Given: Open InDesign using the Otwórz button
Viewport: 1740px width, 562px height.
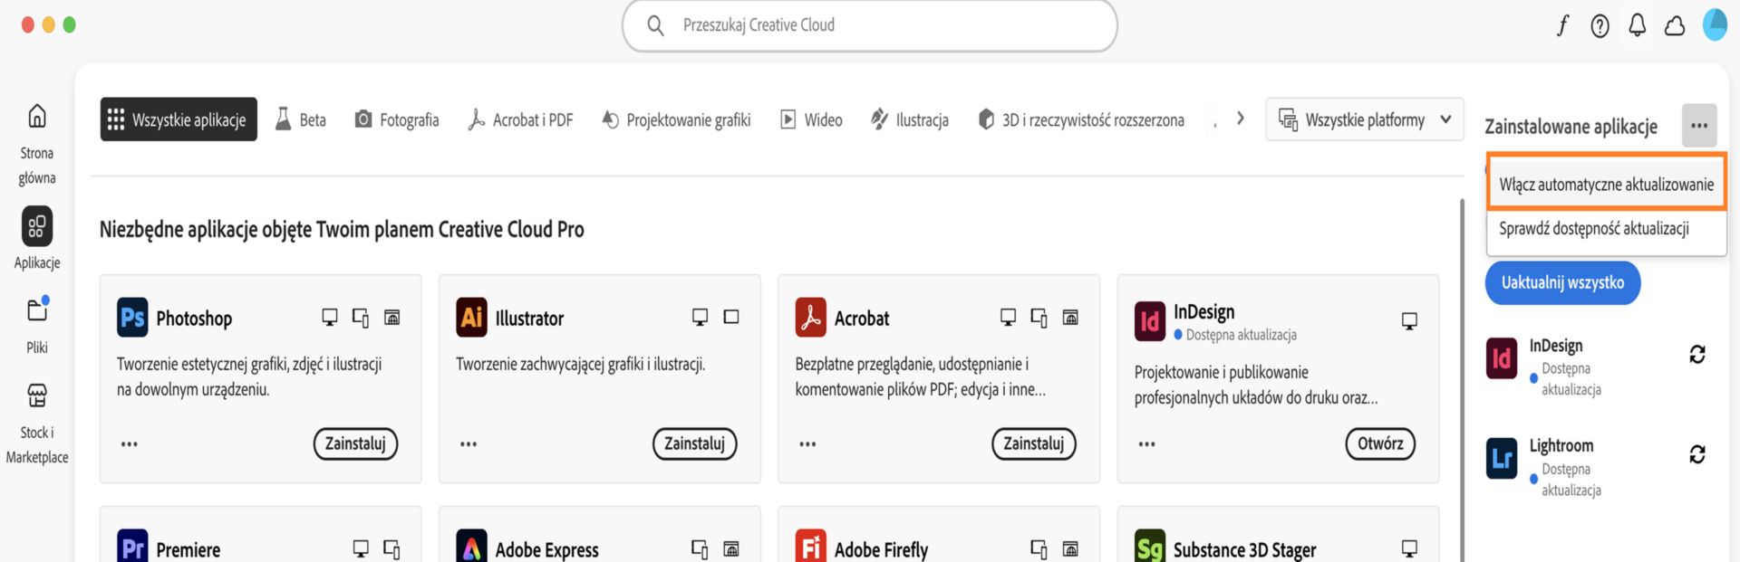Looking at the screenshot, I should pyautogui.click(x=1380, y=443).
